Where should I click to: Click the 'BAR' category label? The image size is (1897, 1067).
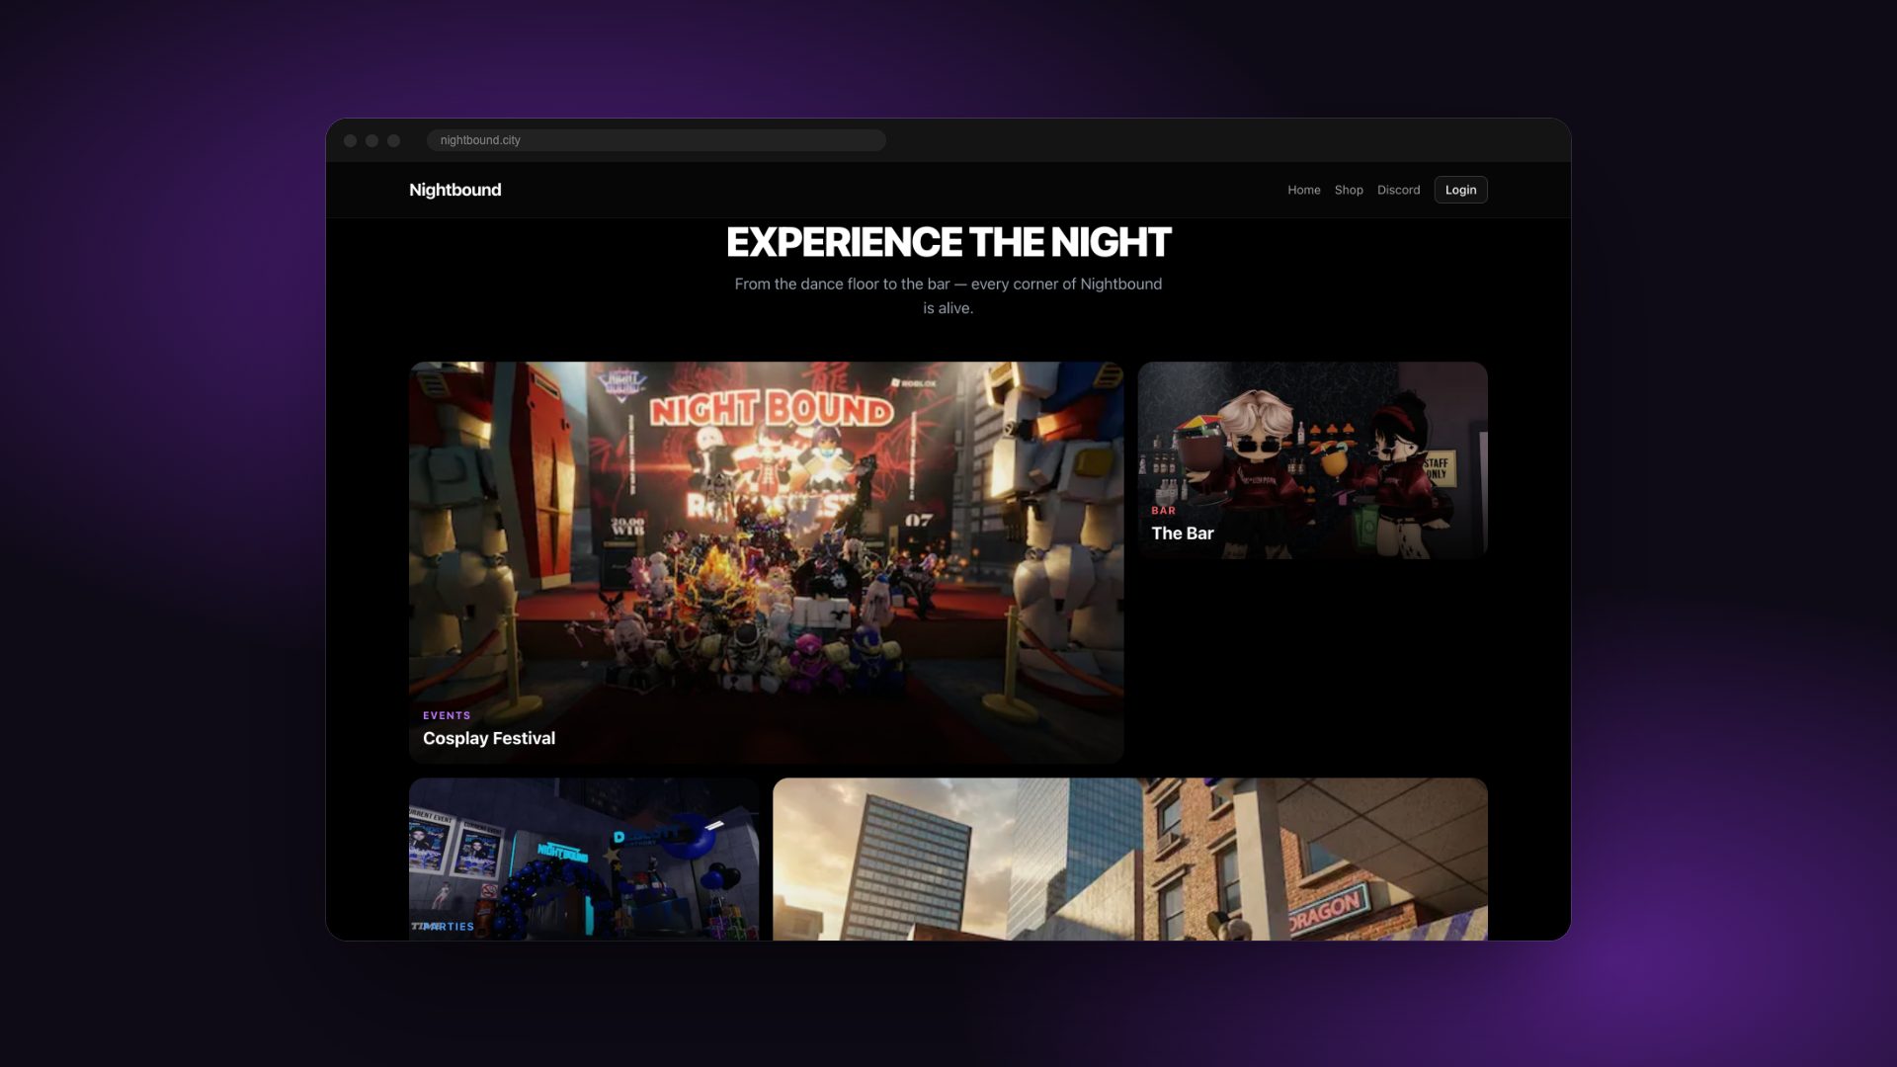coord(1163,511)
